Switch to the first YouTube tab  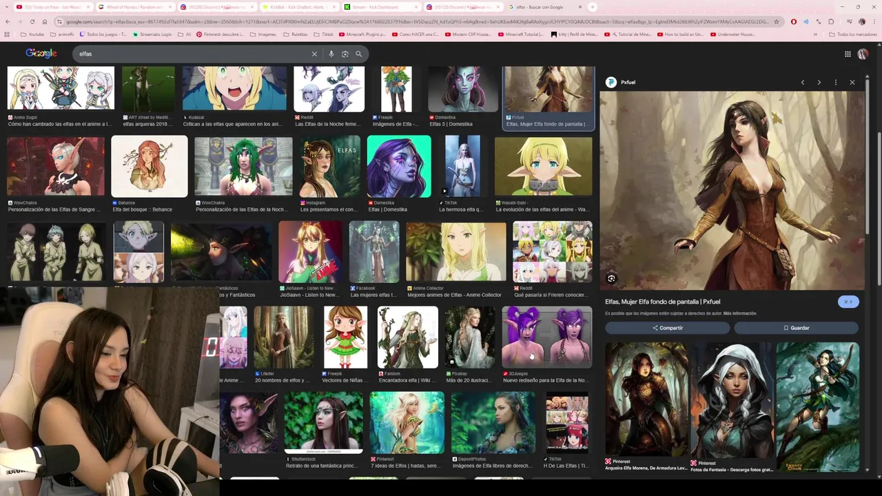(x=52, y=7)
